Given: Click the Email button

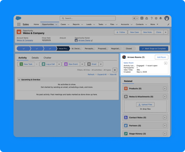Looking at the screenshot, I should point(92,64).
